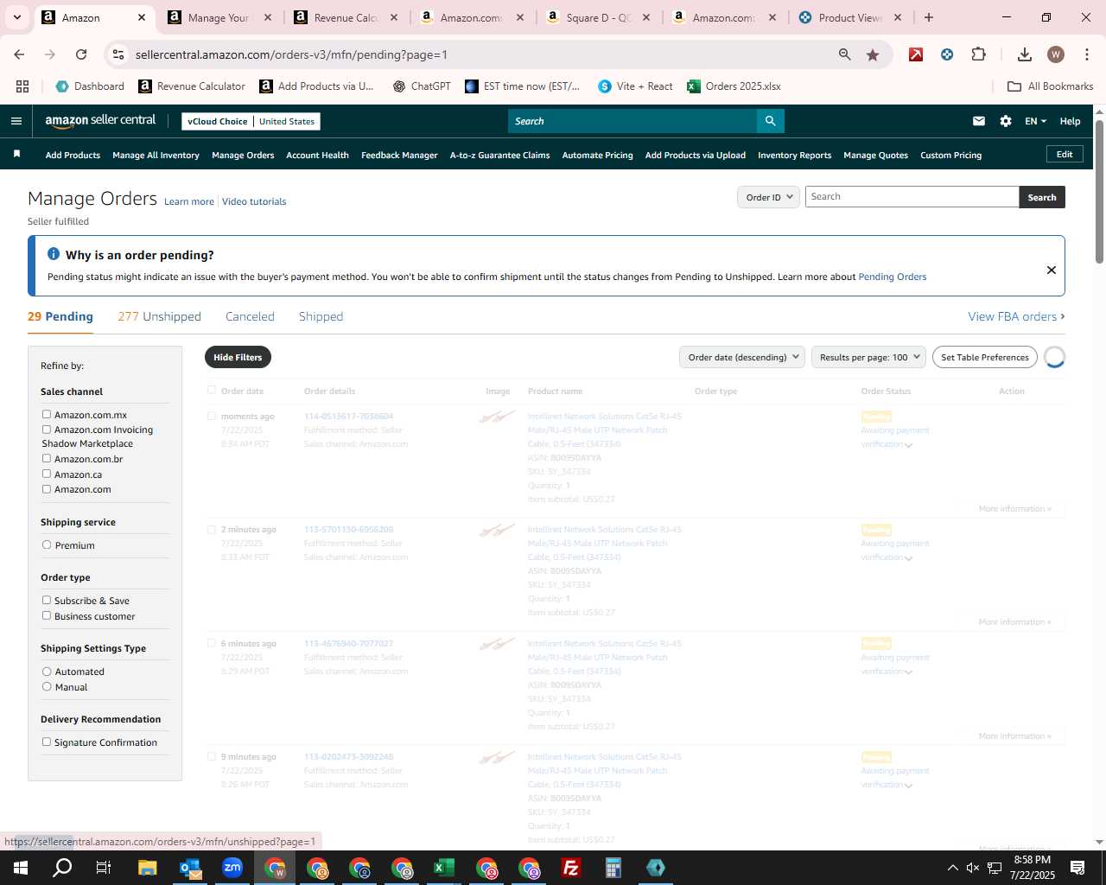
Task: Open Chrome downloads icon
Action: 1025,54
